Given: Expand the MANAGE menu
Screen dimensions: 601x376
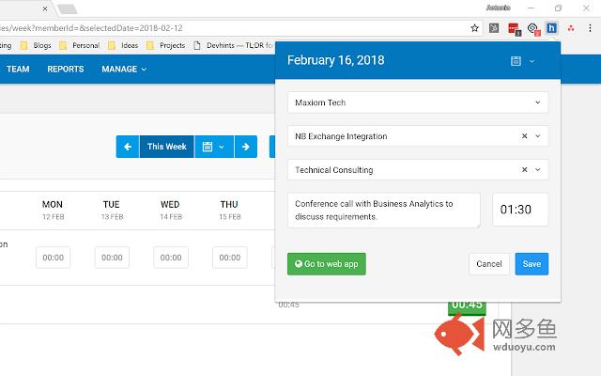Looking at the screenshot, I should [124, 69].
